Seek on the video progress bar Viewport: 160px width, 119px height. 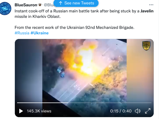(x=84, y=103)
